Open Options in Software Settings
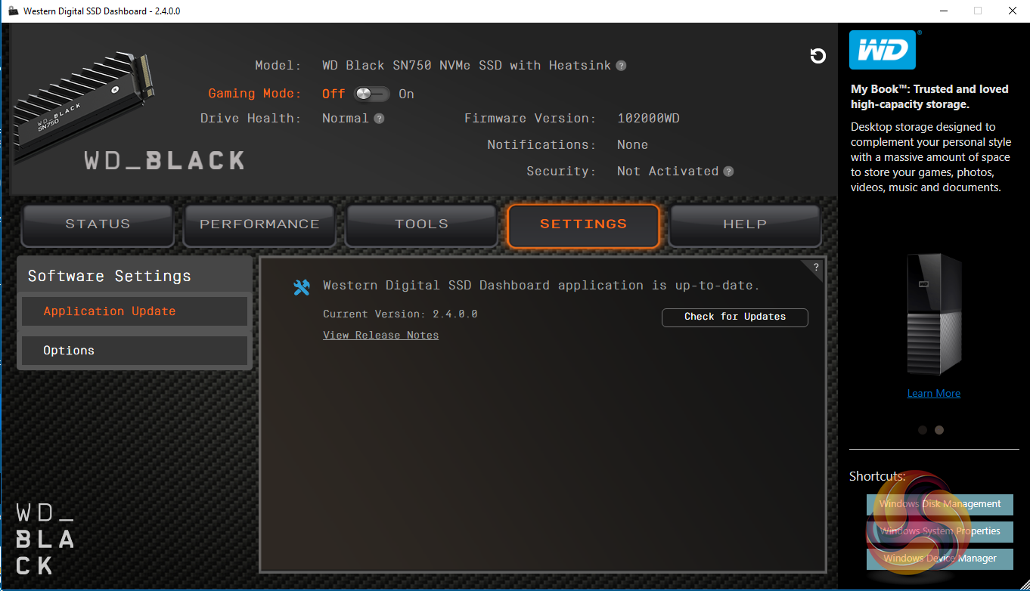The width and height of the screenshot is (1030, 591). (x=135, y=351)
